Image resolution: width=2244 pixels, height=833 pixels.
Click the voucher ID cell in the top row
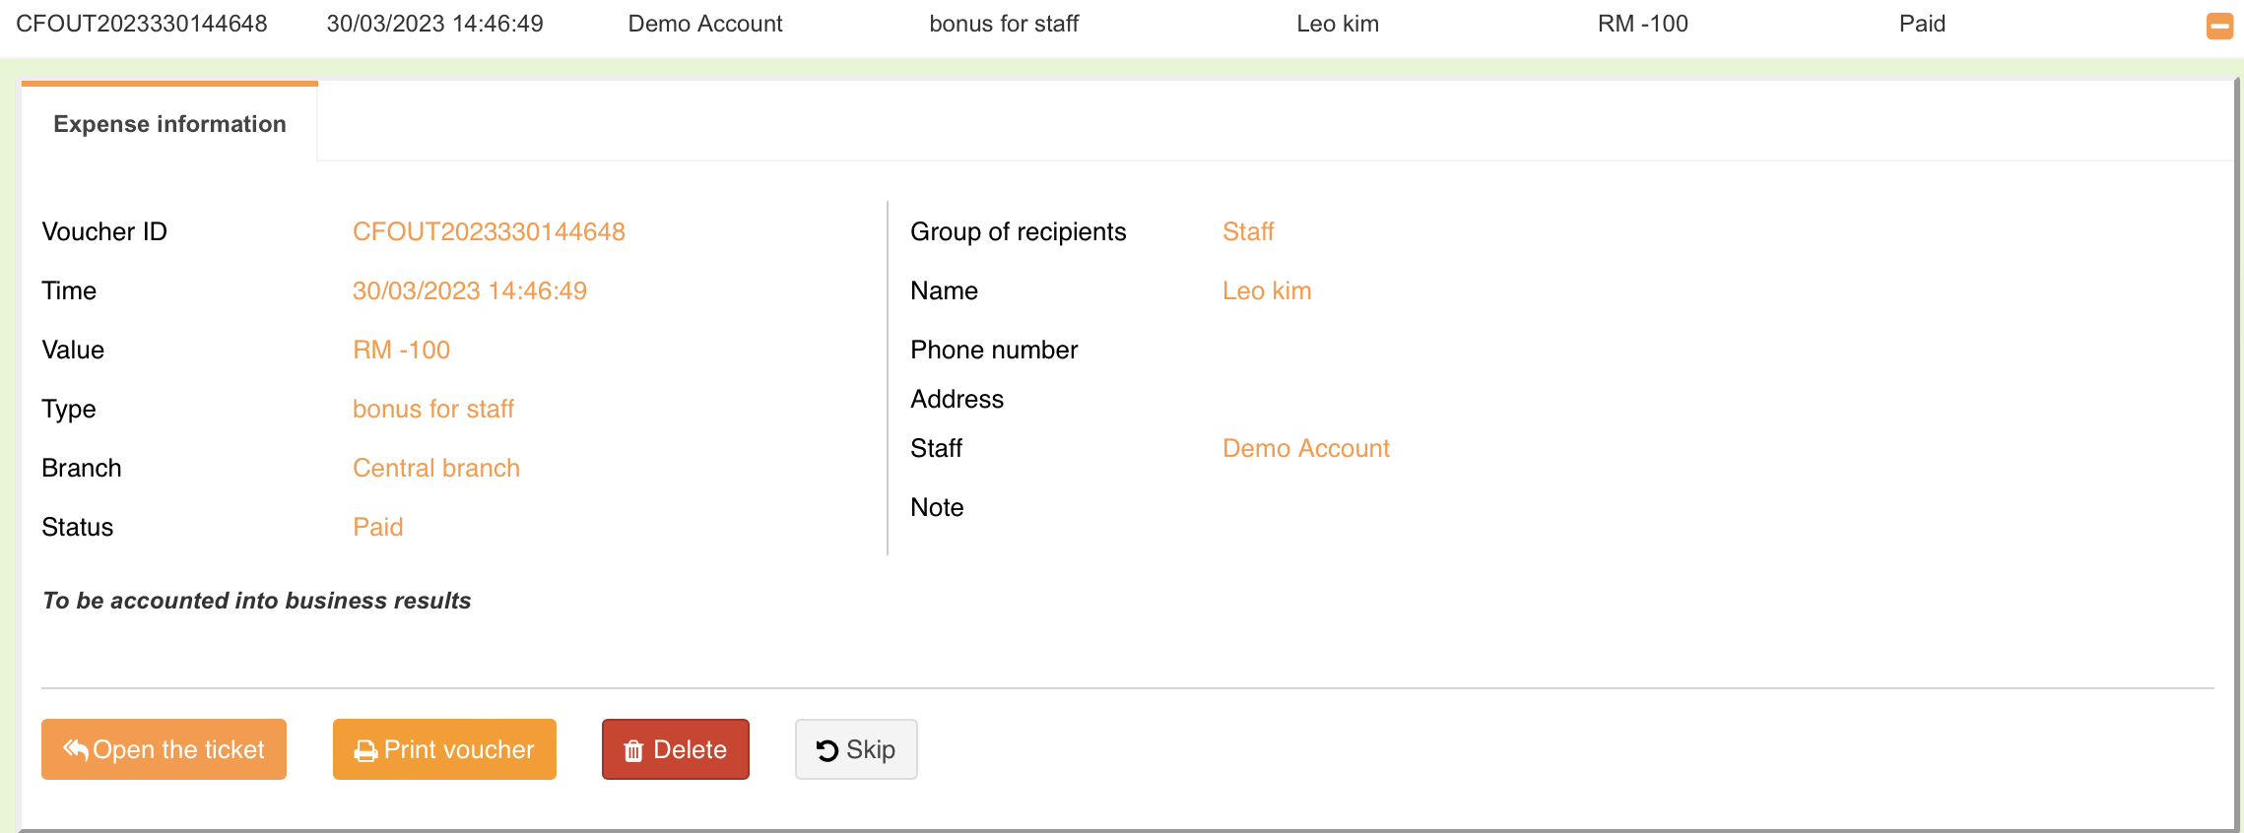141,24
